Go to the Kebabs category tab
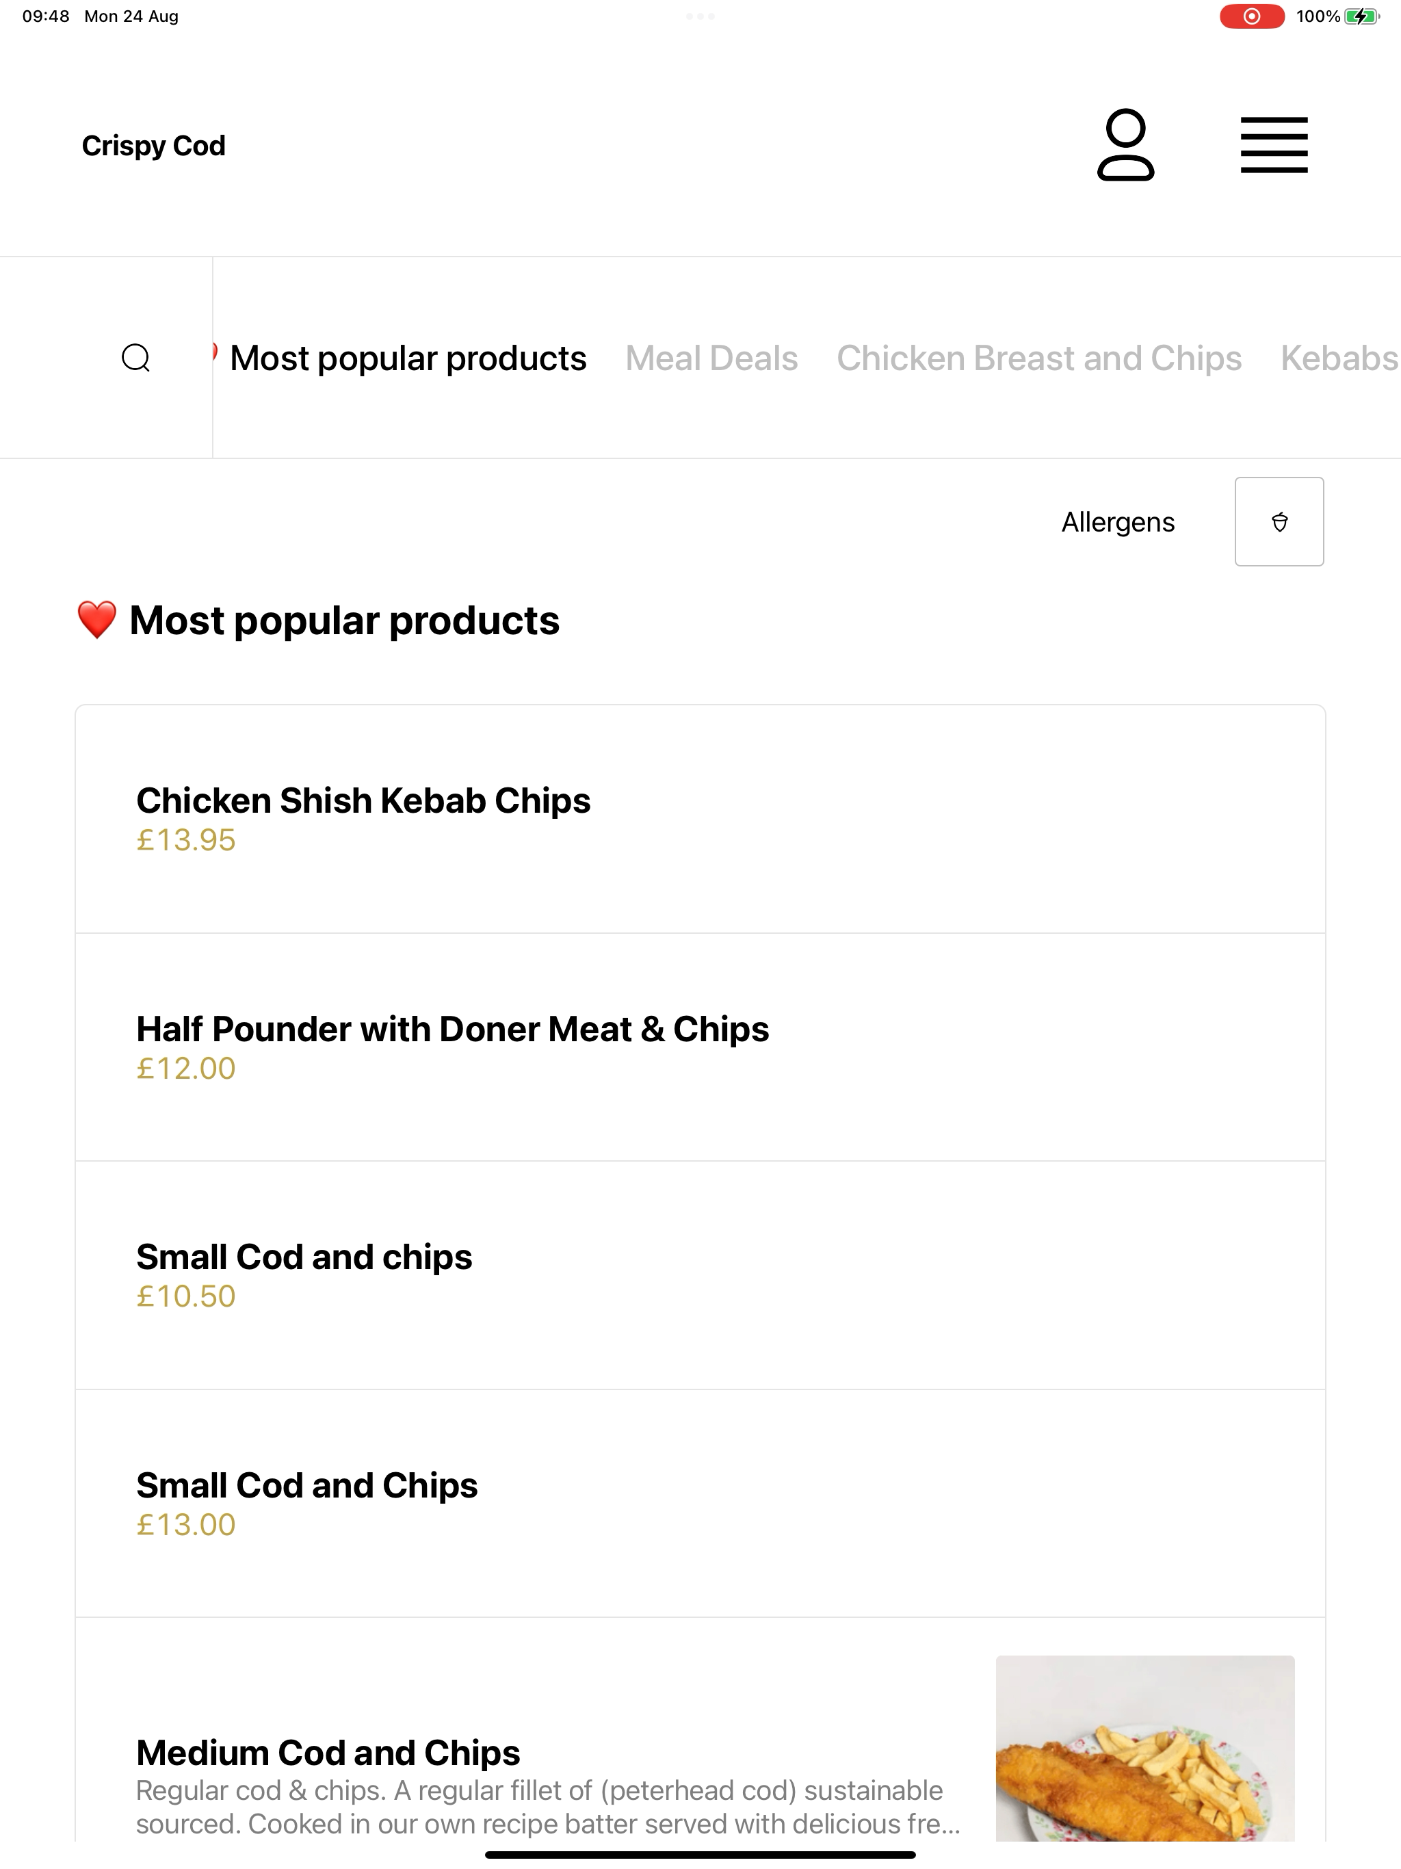The image size is (1401, 1869). (x=1340, y=358)
